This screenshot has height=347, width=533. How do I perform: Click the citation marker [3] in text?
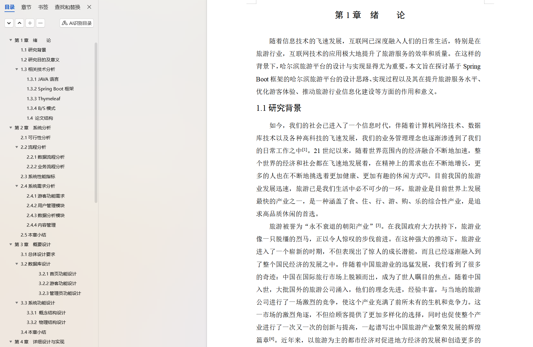[378, 225]
